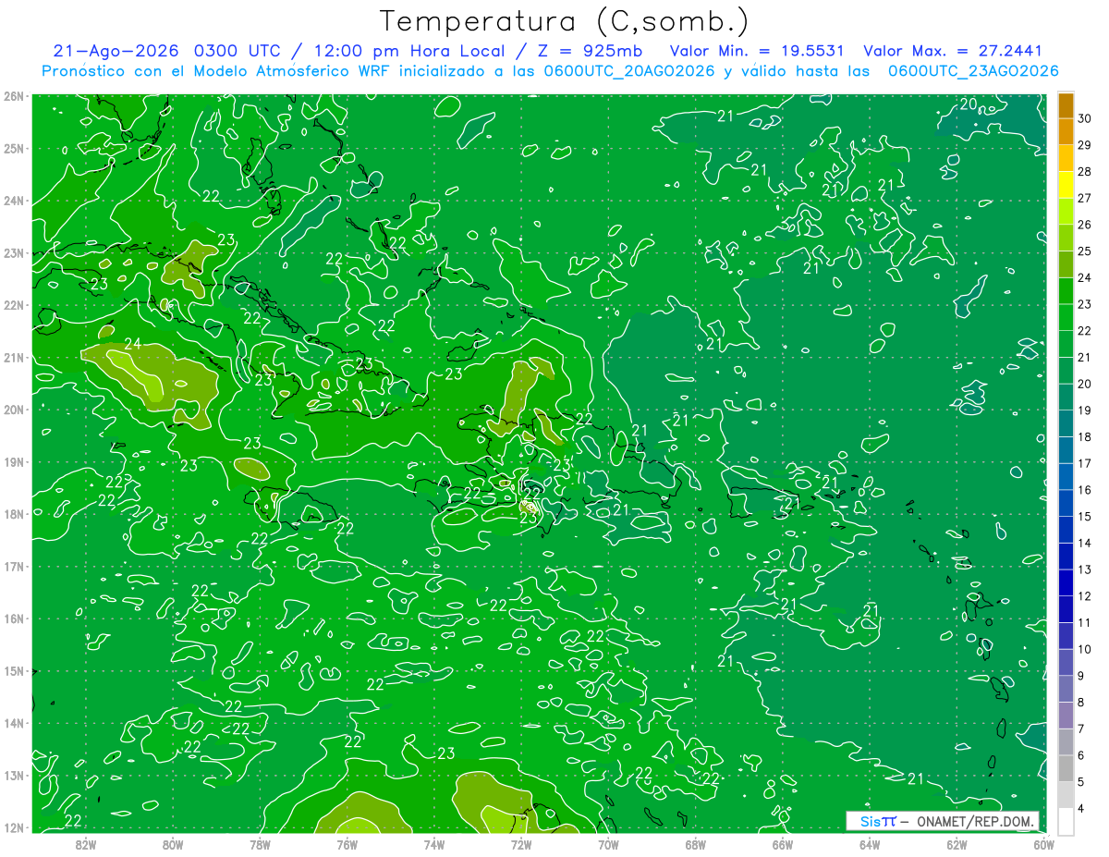Click the "16N" latitude axis label
The image size is (1109, 857).
[x=15, y=618]
